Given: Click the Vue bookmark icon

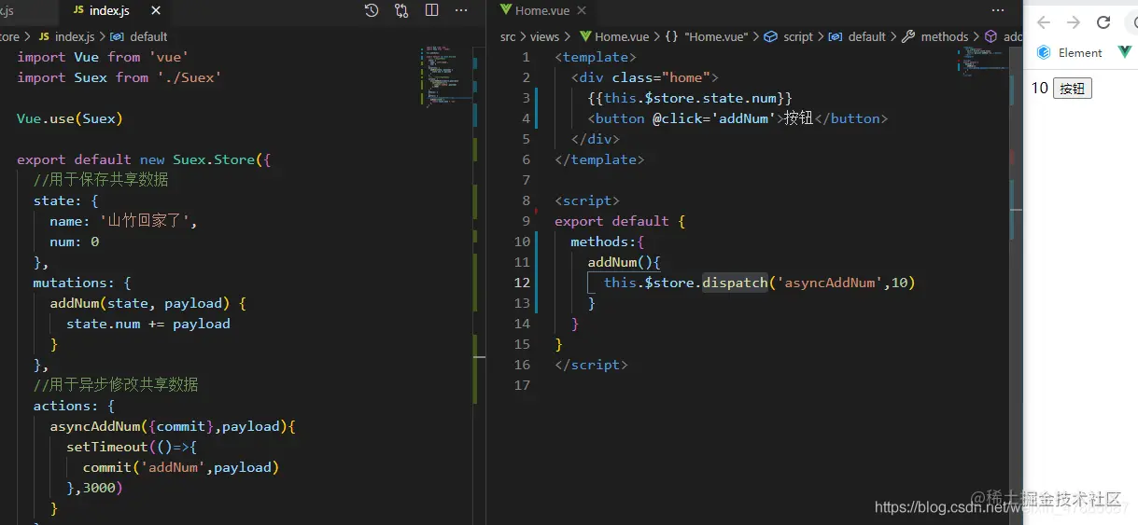Looking at the screenshot, I should (1126, 52).
